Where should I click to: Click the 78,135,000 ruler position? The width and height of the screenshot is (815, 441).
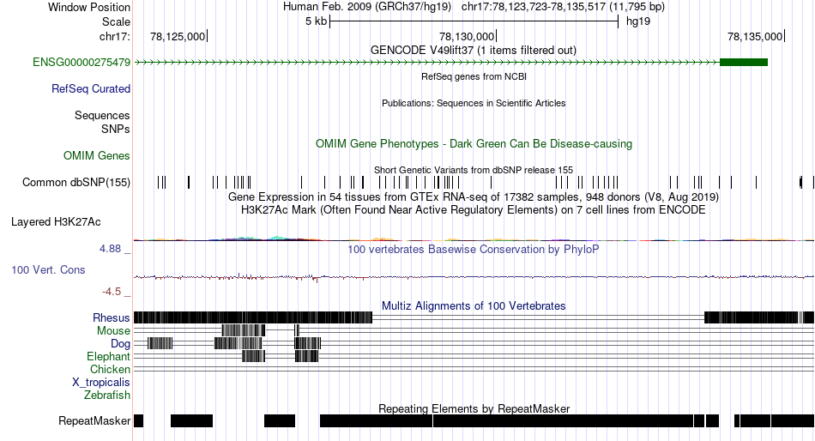click(755, 36)
